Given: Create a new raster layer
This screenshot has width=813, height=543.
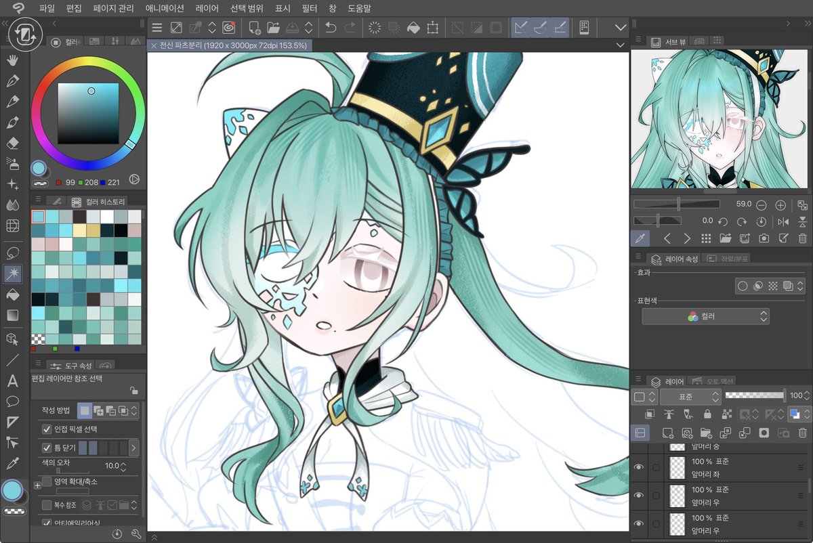Looking at the screenshot, I should pos(667,433).
